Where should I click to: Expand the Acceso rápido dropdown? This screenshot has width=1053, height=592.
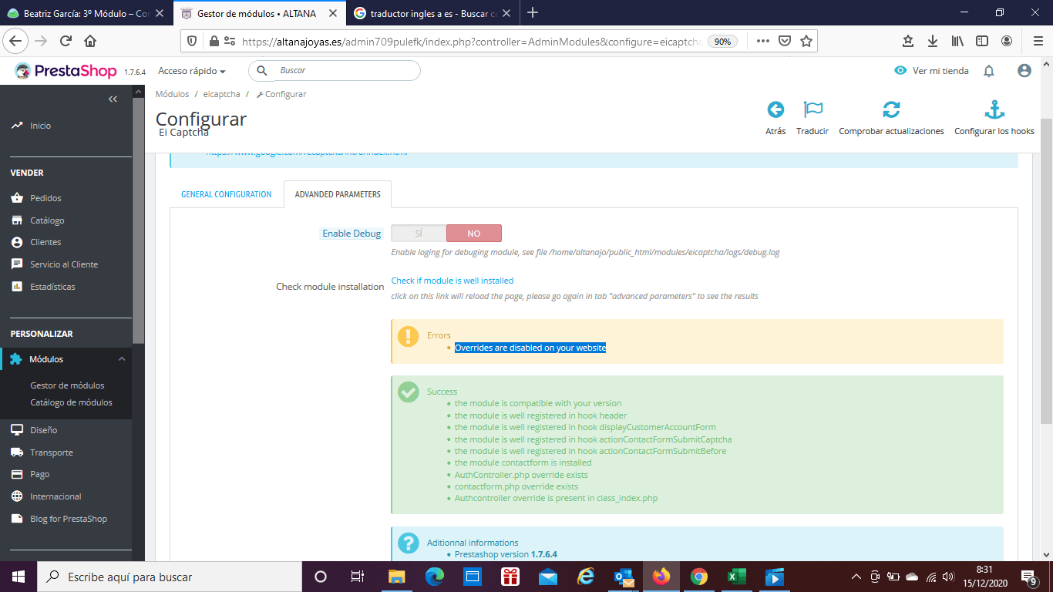point(192,71)
